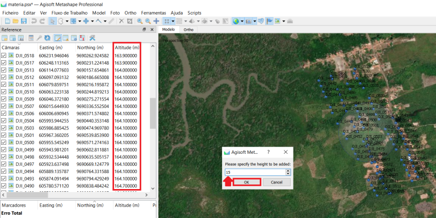The width and height of the screenshot is (436, 218).
Task: Confirm height dialog with OK
Action: click(246, 182)
